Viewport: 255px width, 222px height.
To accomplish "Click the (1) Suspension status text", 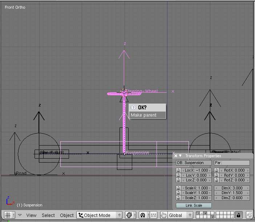I will tap(29, 205).
